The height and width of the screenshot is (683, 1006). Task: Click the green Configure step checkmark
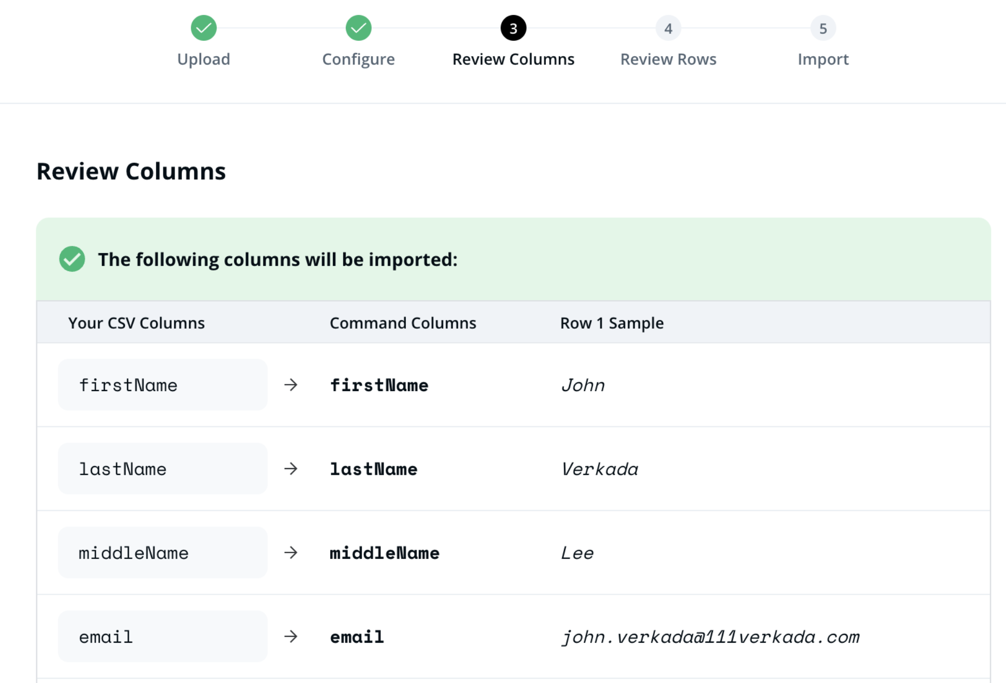358,28
